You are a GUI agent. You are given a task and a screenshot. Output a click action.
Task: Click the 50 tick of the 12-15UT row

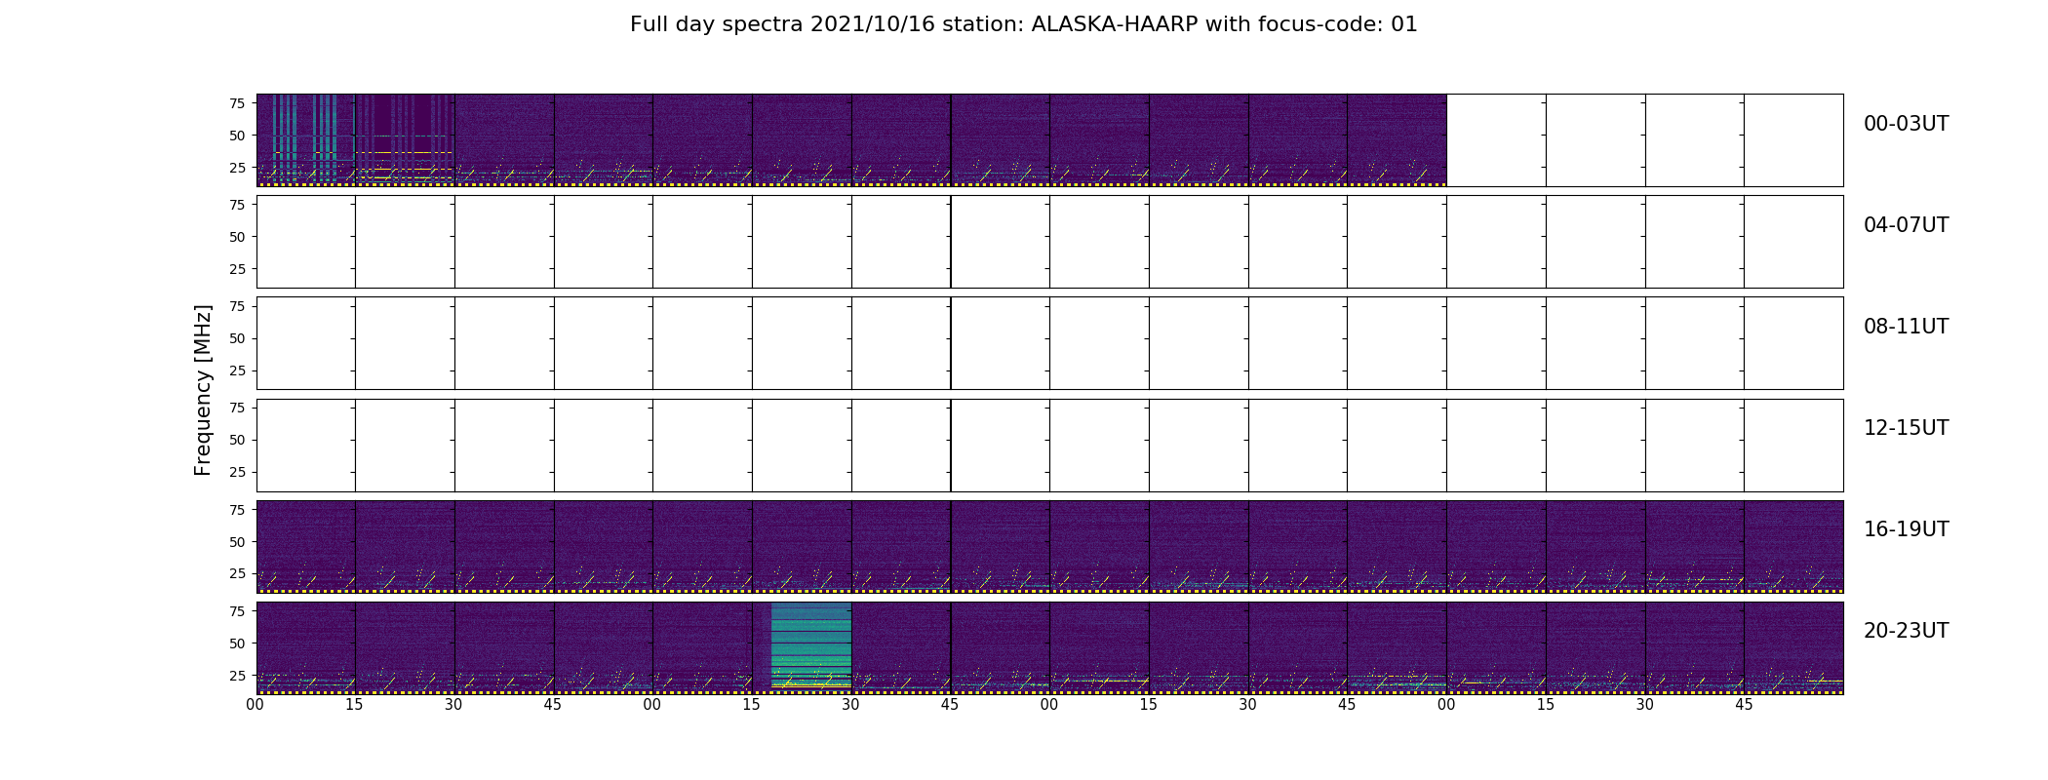(237, 440)
